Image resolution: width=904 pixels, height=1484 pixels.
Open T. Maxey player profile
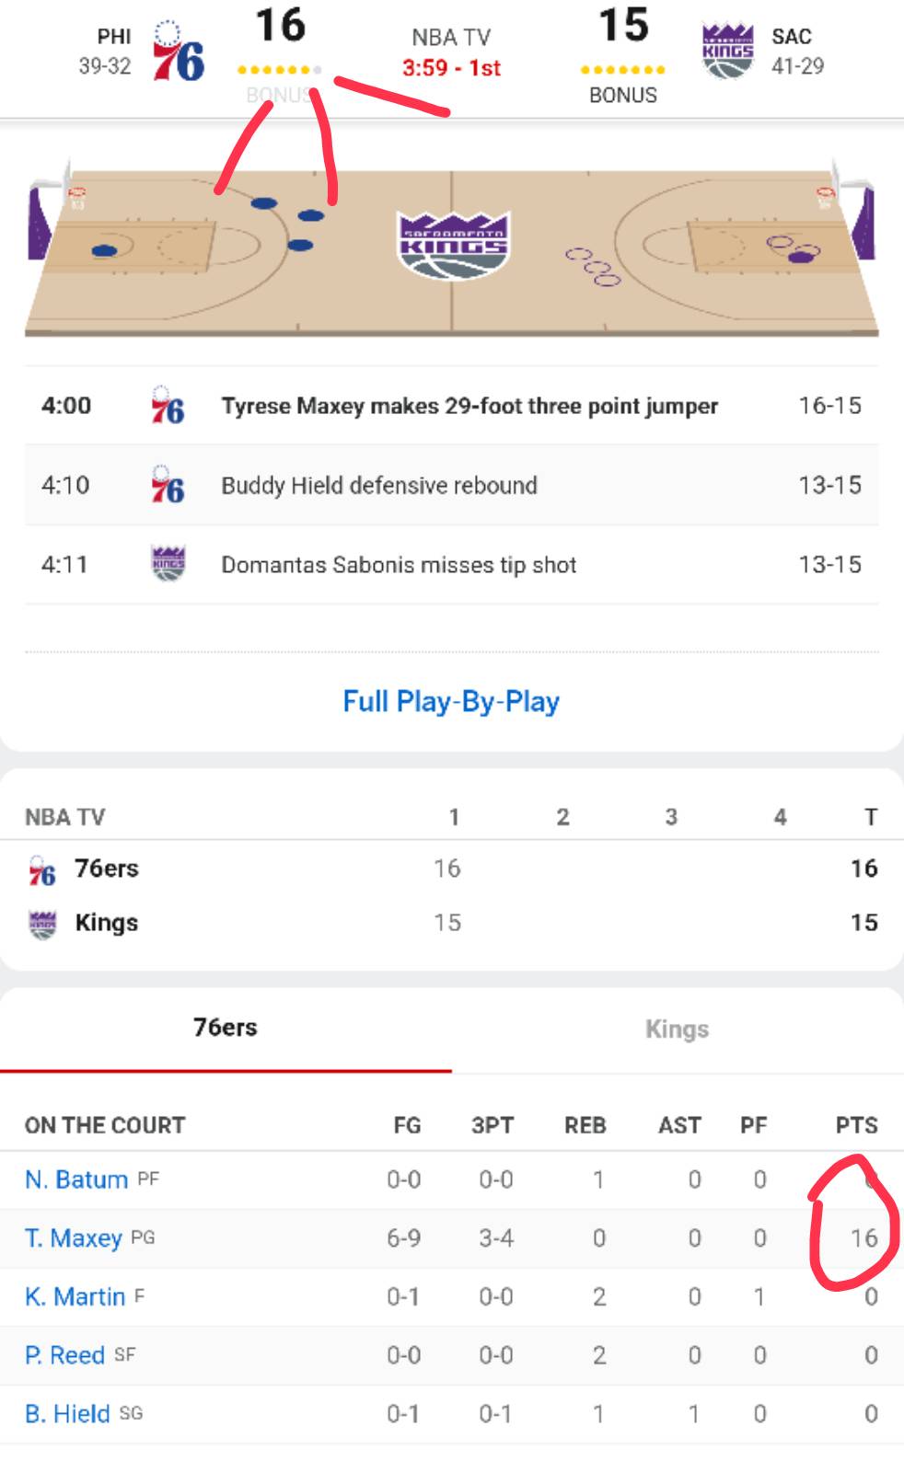coord(74,1238)
